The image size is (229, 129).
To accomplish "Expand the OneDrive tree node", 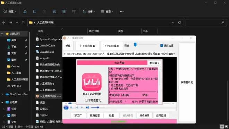I will [x=2, y=94].
